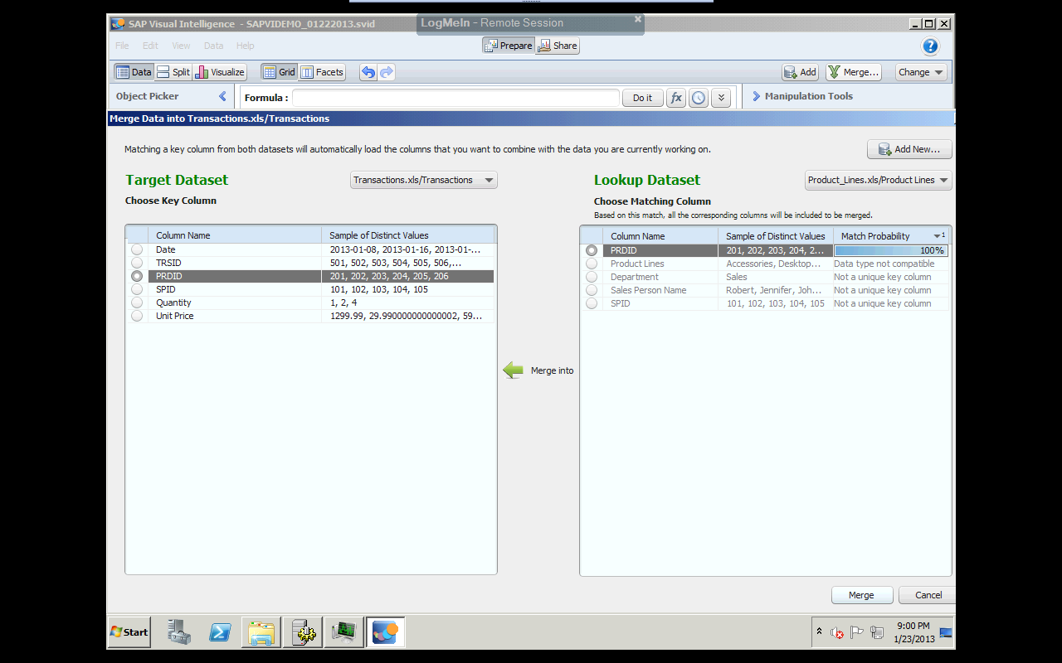Open the Change dropdown
The height and width of the screenshot is (663, 1062).
[x=921, y=72]
